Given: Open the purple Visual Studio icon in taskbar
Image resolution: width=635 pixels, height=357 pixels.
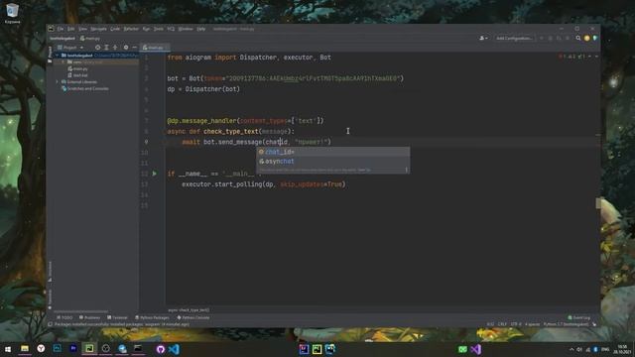Looking at the screenshot, I should pos(476,349).
